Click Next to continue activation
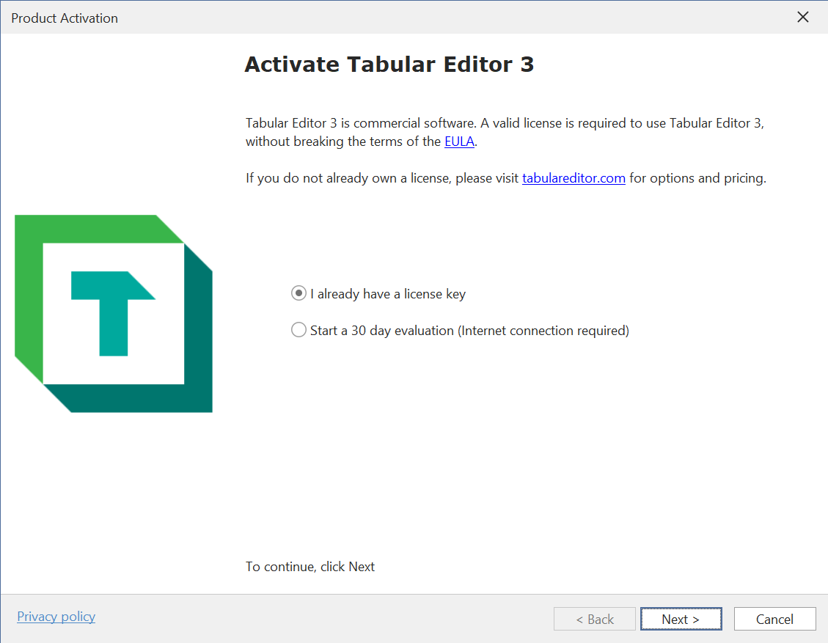The image size is (828, 643). pyautogui.click(x=681, y=618)
